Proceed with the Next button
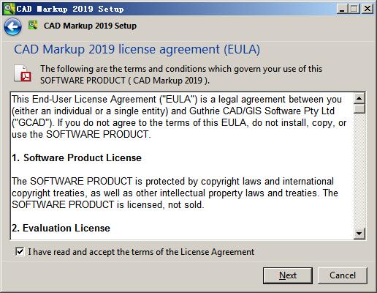 click(288, 275)
